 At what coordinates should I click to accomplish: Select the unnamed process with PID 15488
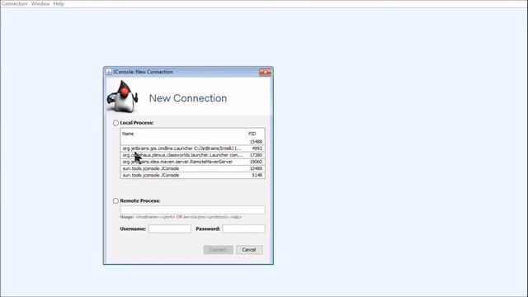[x=192, y=141]
